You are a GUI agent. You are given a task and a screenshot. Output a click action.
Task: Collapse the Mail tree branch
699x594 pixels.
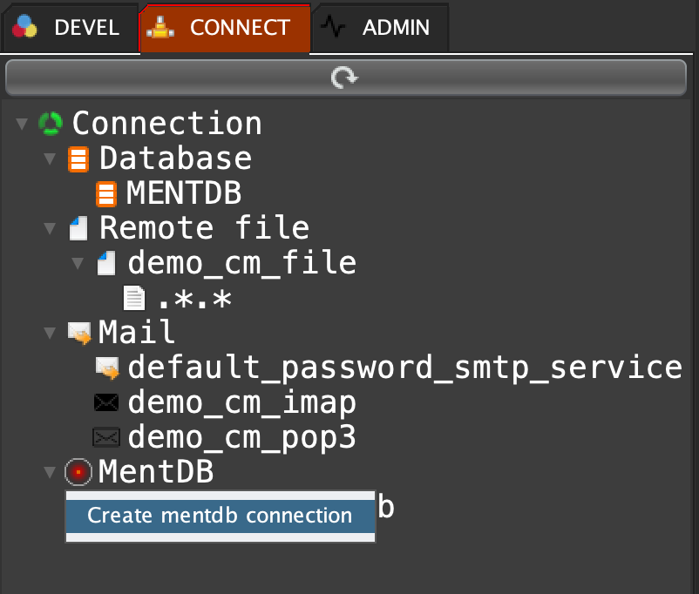click(x=50, y=333)
